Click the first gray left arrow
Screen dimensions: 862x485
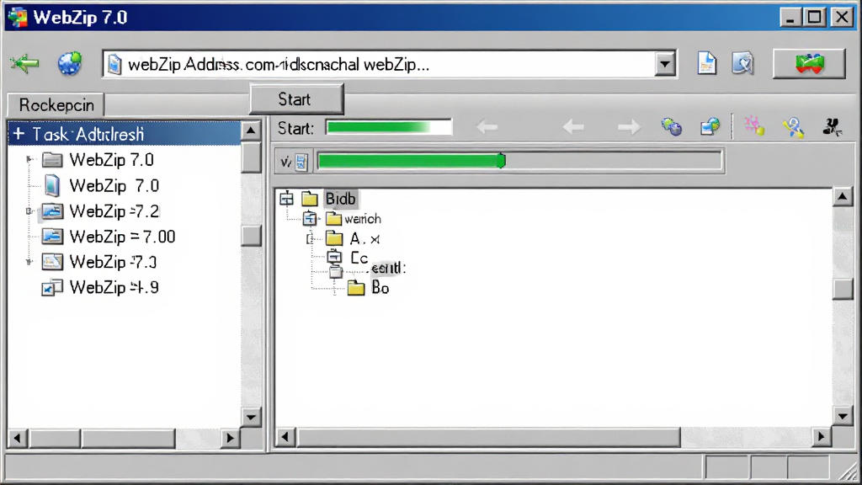(x=487, y=128)
